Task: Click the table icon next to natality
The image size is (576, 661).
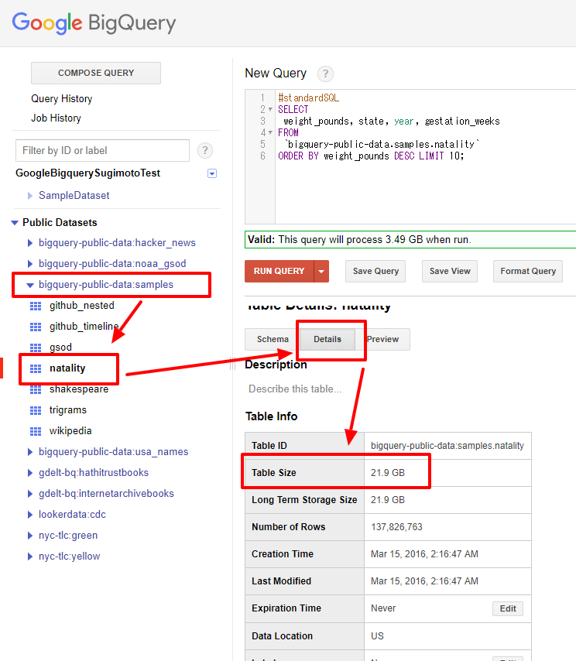Action: tap(36, 369)
